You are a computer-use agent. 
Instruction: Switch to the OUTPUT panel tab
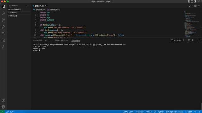48,40
